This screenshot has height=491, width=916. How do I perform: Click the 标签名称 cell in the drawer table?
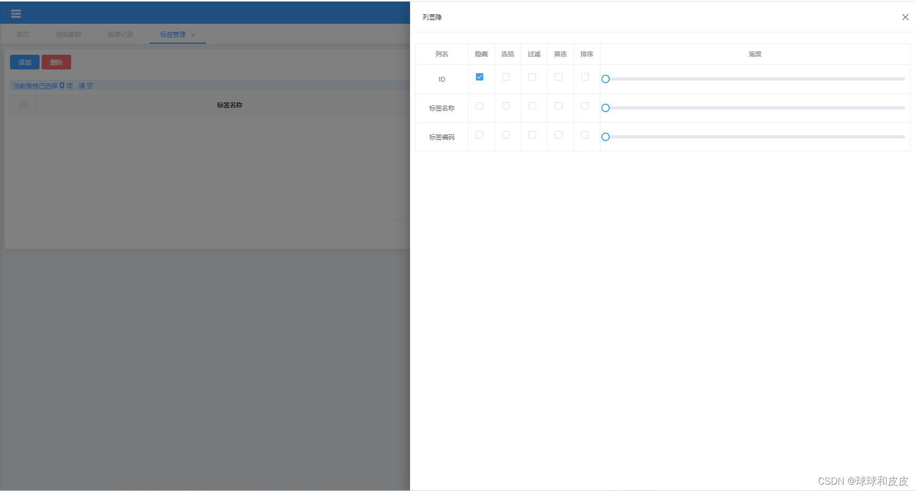click(442, 108)
